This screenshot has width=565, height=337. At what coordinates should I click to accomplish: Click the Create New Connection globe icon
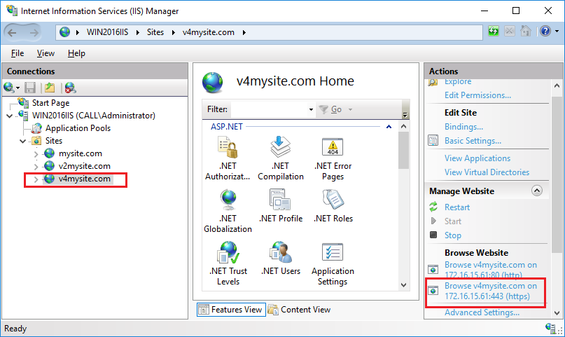9,88
